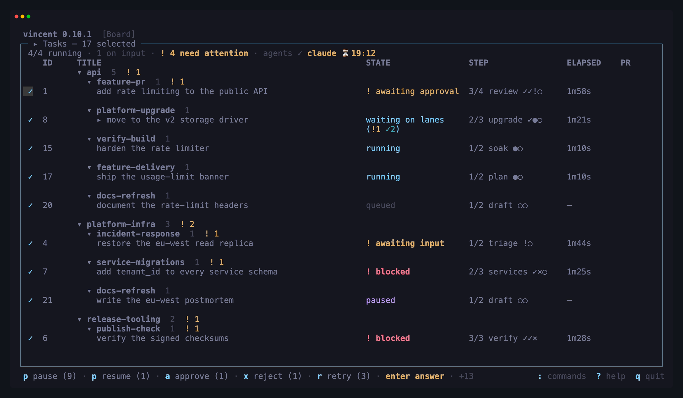Click reject (1) in the footer
The height and width of the screenshot is (398, 683).
tap(273, 376)
